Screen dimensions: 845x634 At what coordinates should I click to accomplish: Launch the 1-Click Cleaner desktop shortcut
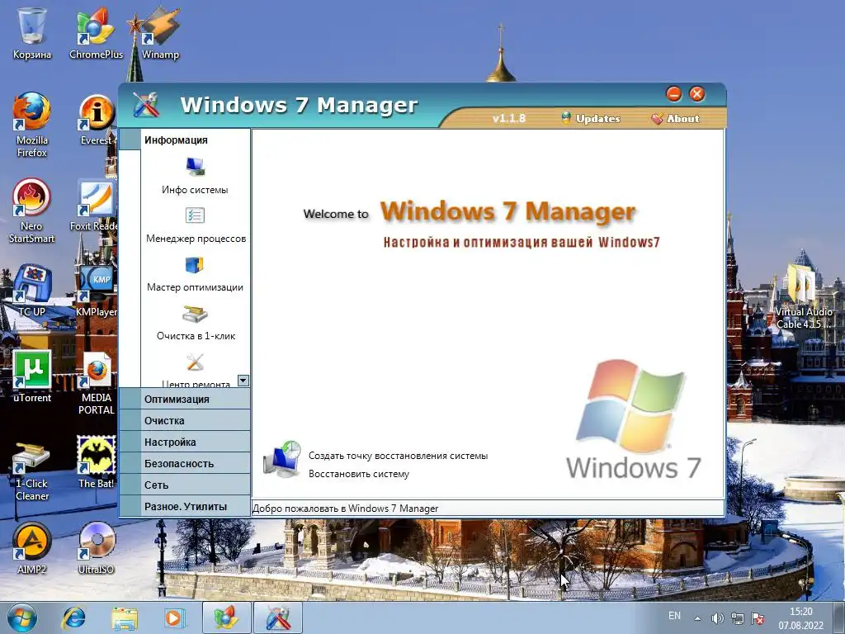32,456
